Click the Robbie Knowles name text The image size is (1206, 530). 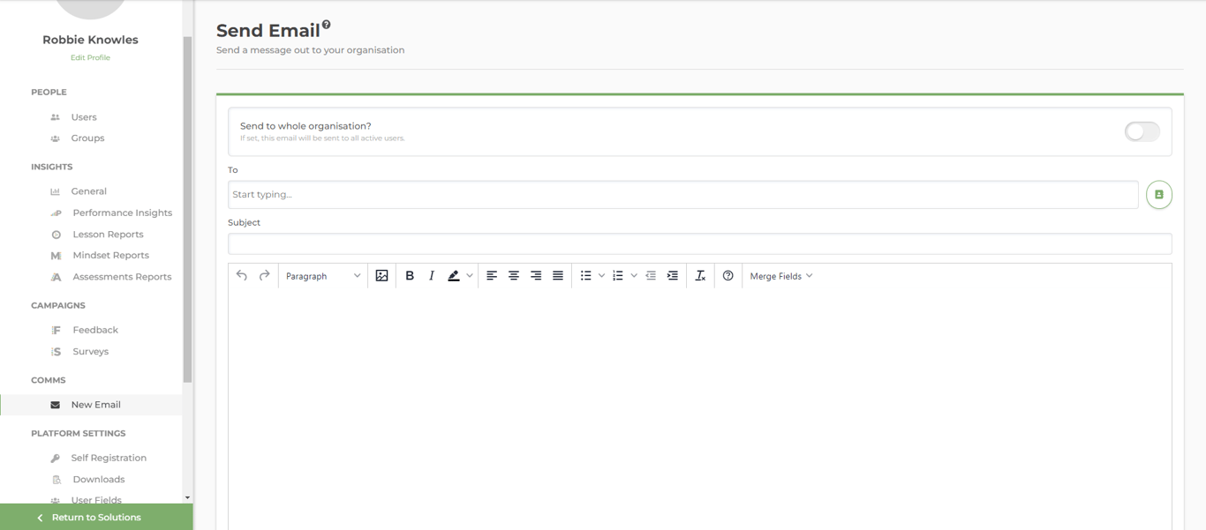point(90,40)
